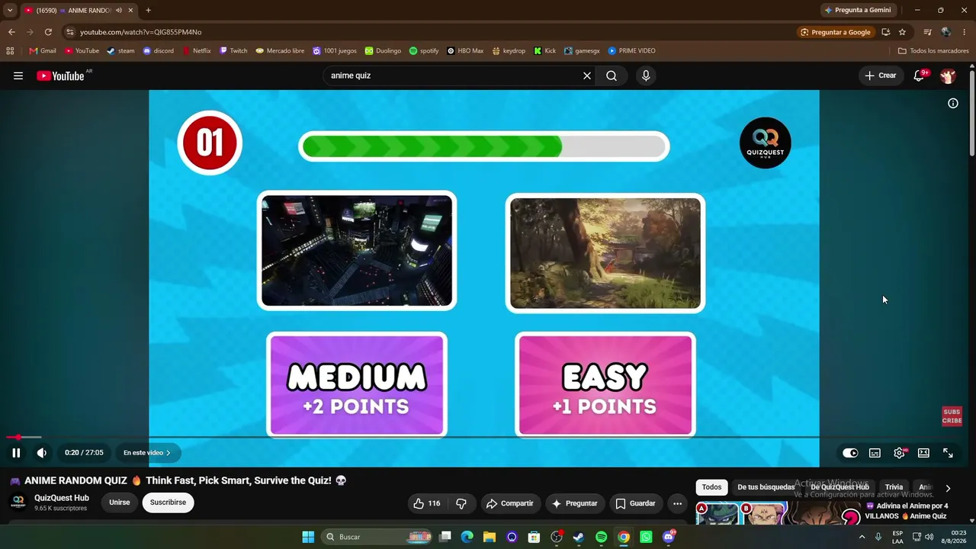Click the 'anime quiz' search field
The image size is (976, 549).
[x=451, y=75]
